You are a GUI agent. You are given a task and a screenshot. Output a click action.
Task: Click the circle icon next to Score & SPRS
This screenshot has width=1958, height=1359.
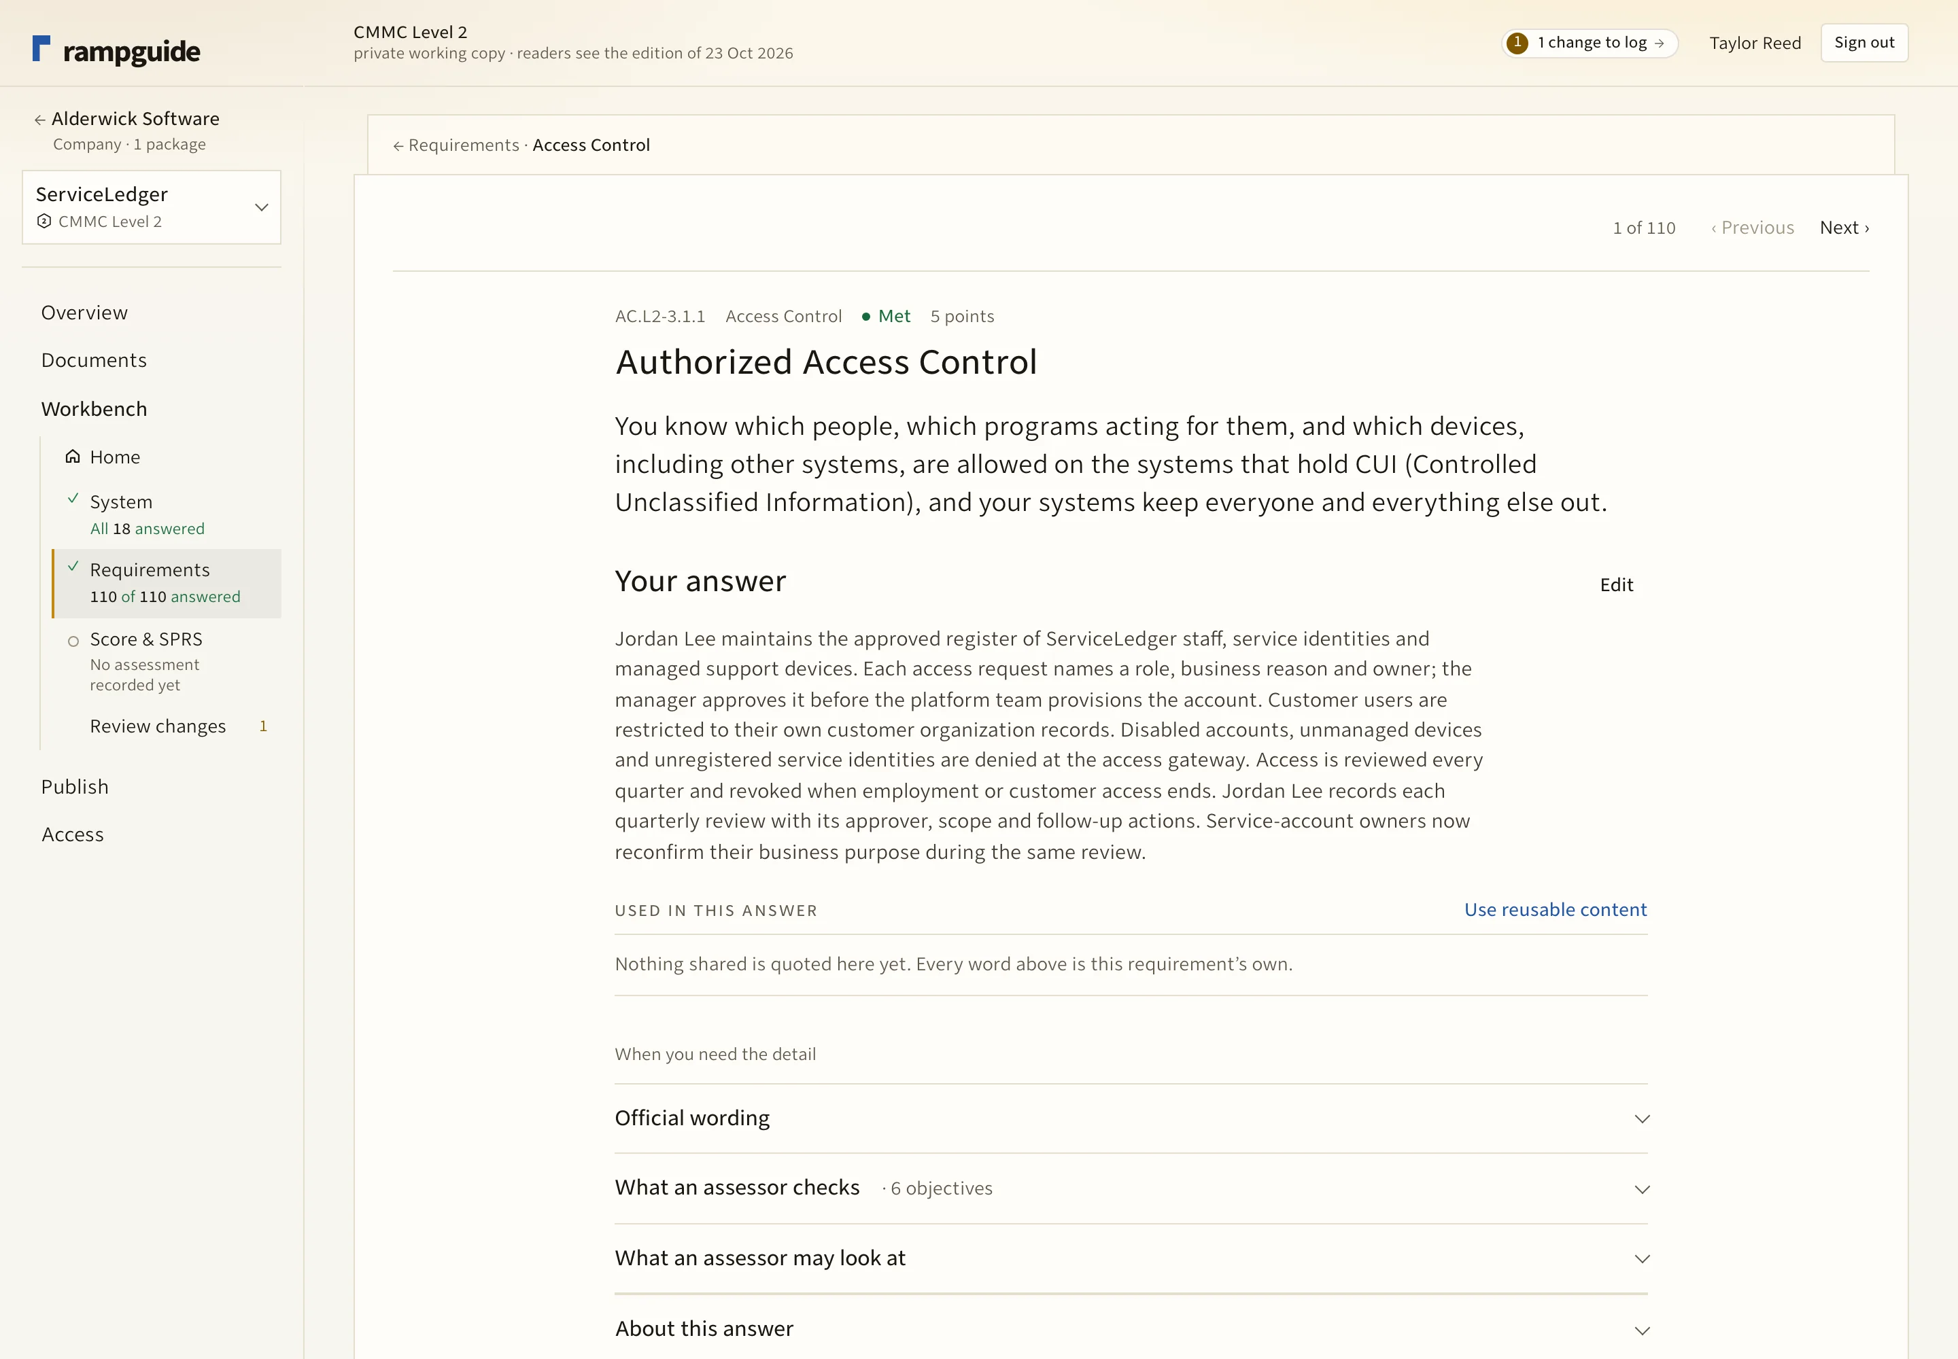73,641
